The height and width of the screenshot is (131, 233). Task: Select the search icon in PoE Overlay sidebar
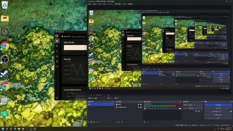(57, 51)
